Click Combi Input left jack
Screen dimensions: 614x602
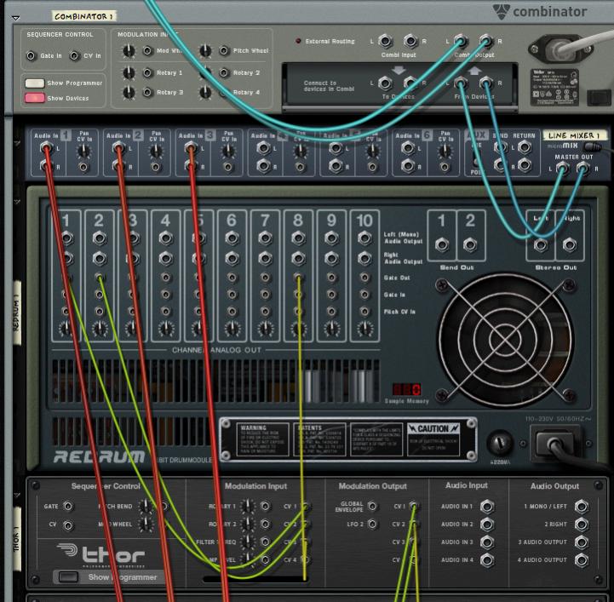[385, 41]
